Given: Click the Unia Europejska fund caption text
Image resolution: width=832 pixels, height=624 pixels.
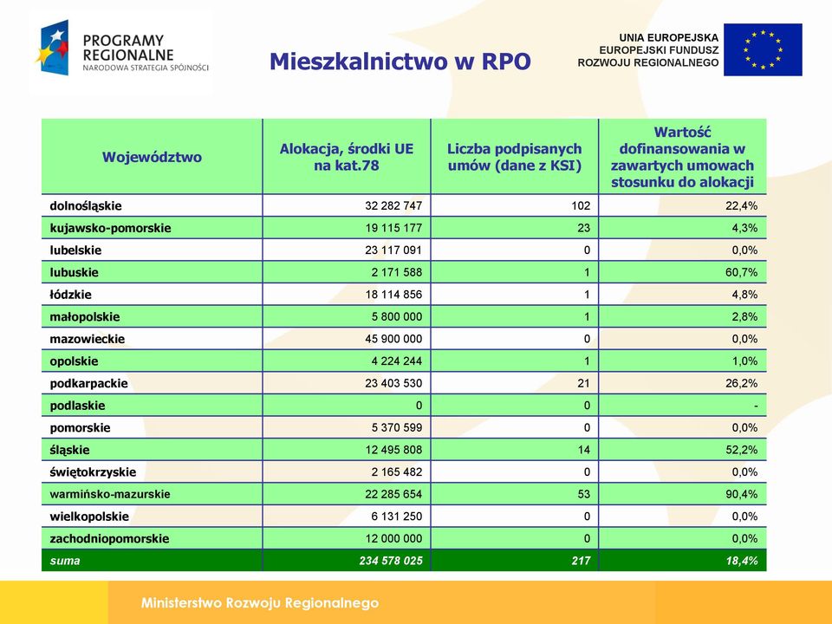Looking at the screenshot, I should [x=648, y=50].
